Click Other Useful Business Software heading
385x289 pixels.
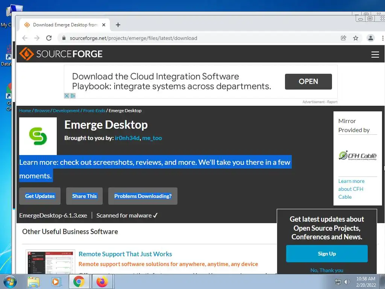coord(70,231)
